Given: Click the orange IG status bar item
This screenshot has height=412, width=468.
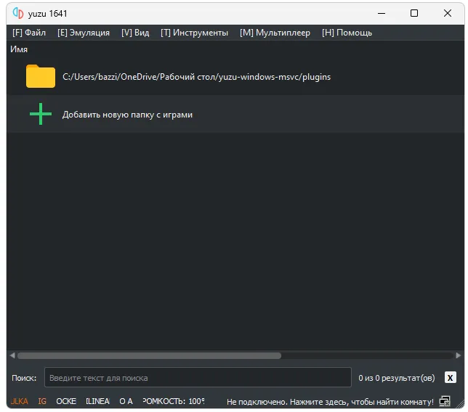Looking at the screenshot, I should click(42, 401).
